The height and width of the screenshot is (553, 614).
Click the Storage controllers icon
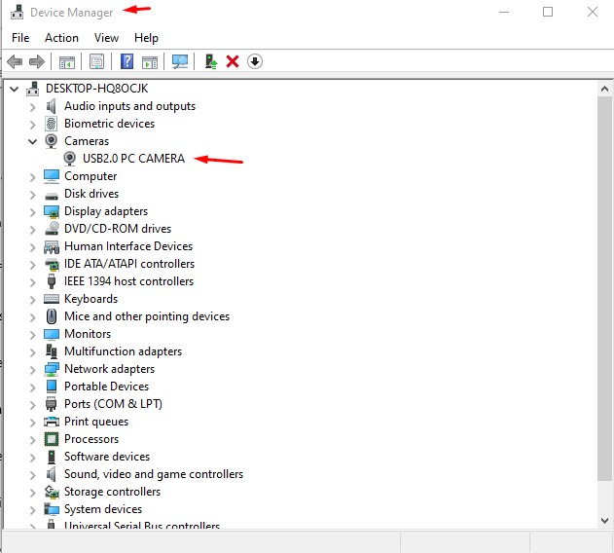(x=52, y=492)
